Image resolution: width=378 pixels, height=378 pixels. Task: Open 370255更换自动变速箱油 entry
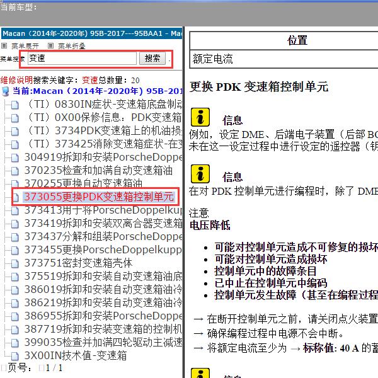pyautogui.click(x=83, y=183)
